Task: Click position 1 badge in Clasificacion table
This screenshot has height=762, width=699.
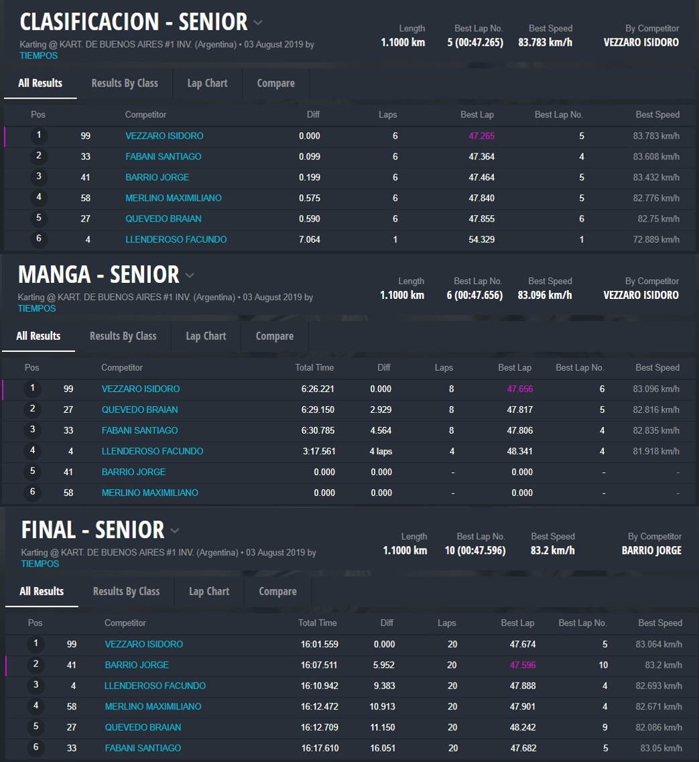Action: pyautogui.click(x=39, y=136)
